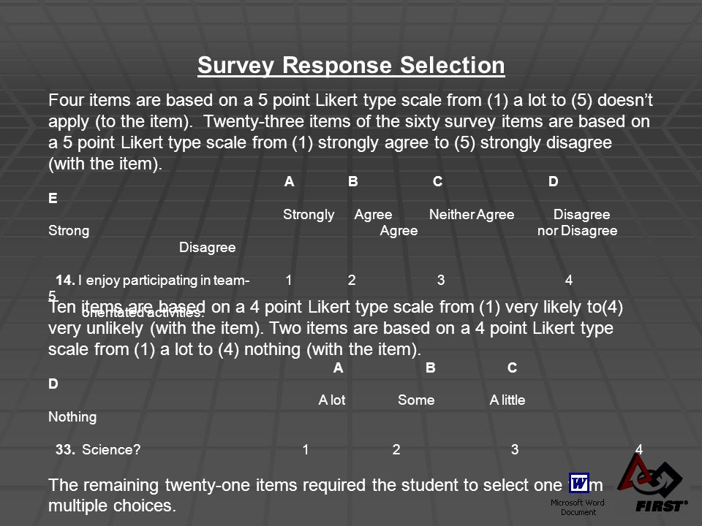
Task: Select response 1 for Science item 33
Action: point(306,449)
